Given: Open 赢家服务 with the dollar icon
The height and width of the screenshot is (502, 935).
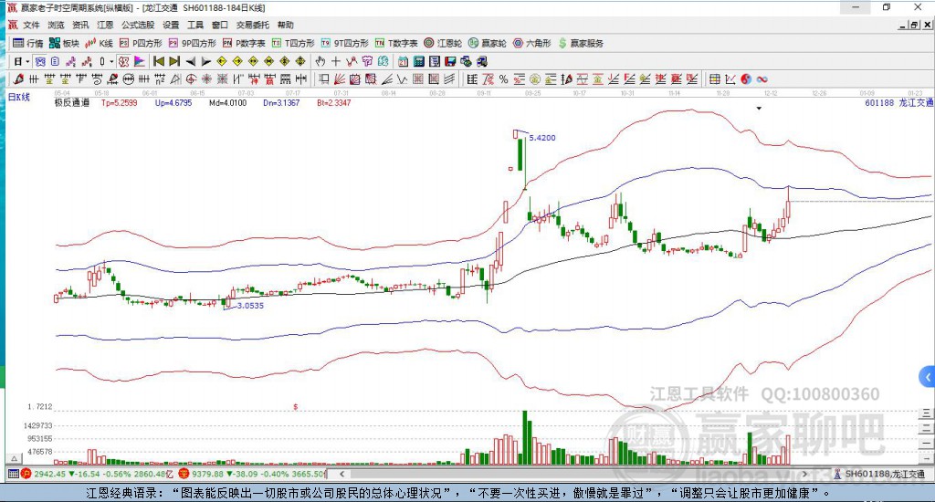Looking at the screenshot, I should point(581,43).
